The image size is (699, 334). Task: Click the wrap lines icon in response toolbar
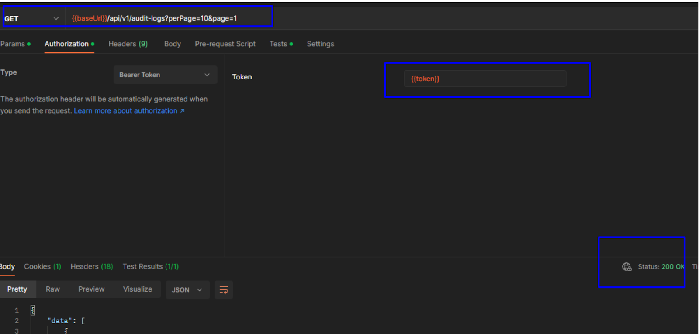click(x=224, y=290)
